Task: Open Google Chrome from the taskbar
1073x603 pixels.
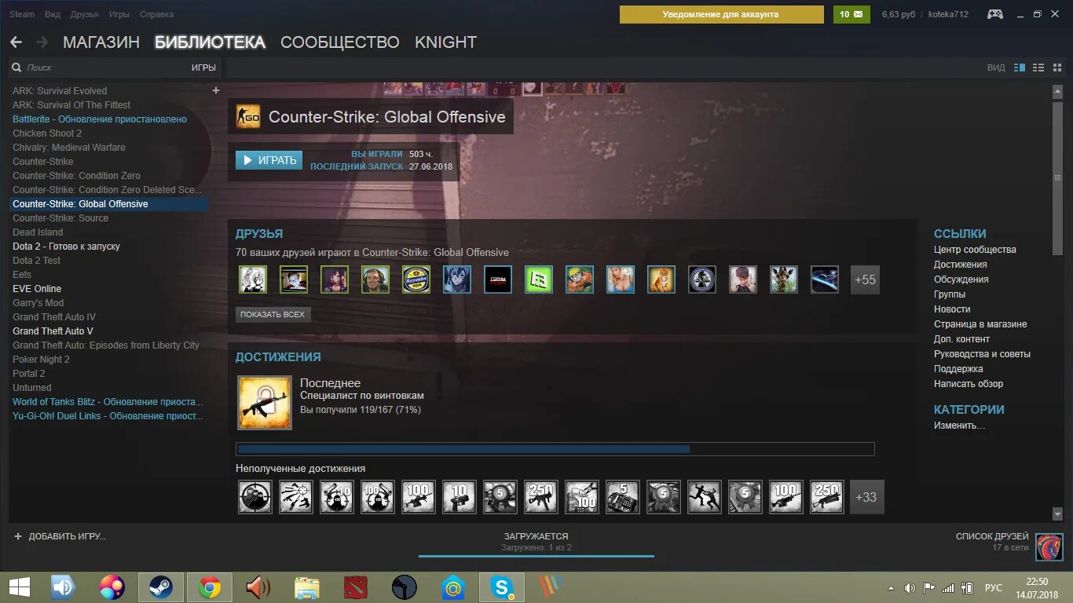Action: (210, 587)
